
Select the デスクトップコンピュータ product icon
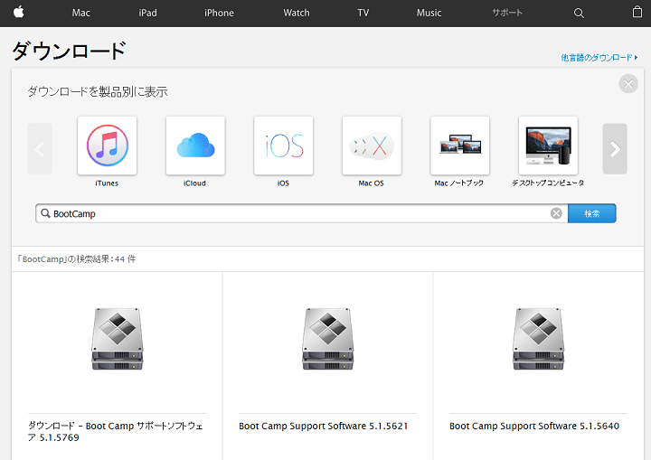point(548,146)
